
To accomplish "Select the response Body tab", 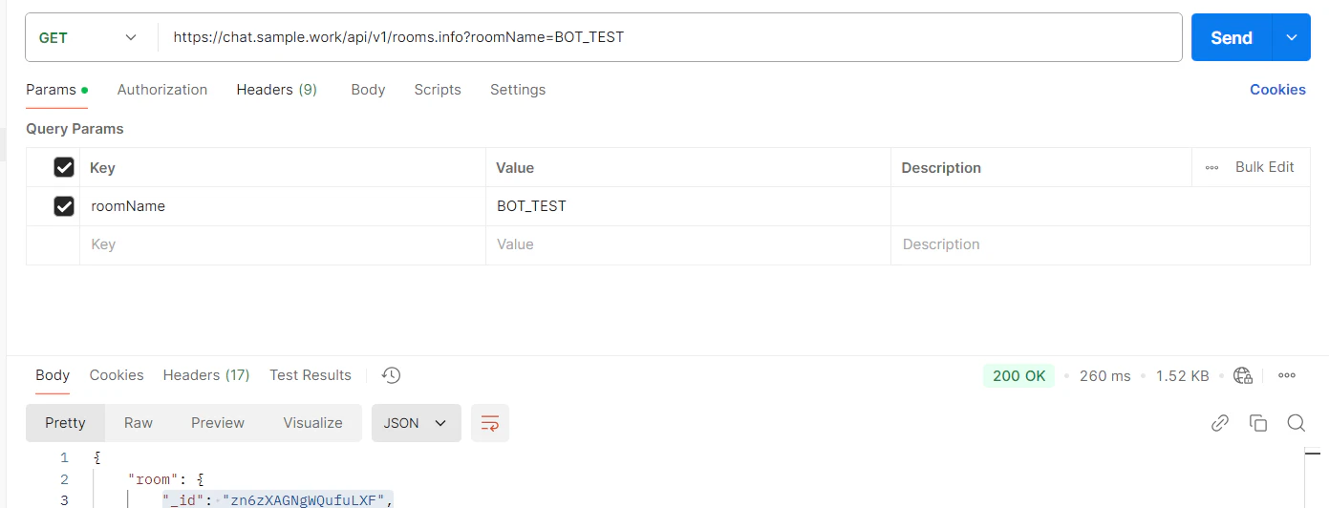I will click(53, 375).
